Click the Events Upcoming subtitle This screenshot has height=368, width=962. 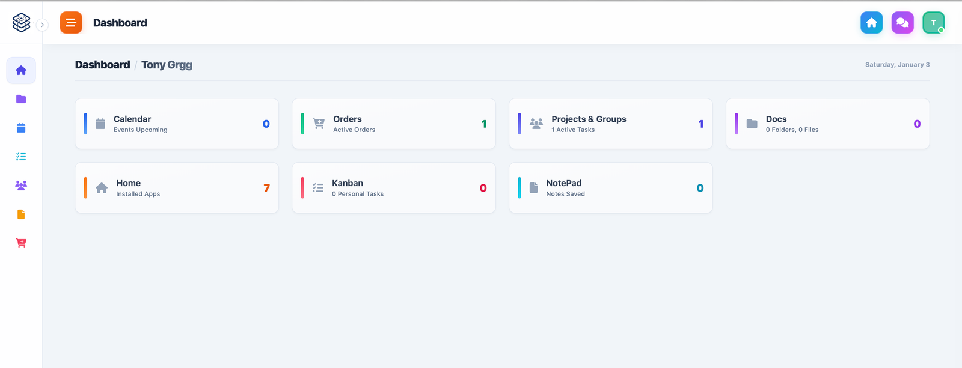pos(141,130)
